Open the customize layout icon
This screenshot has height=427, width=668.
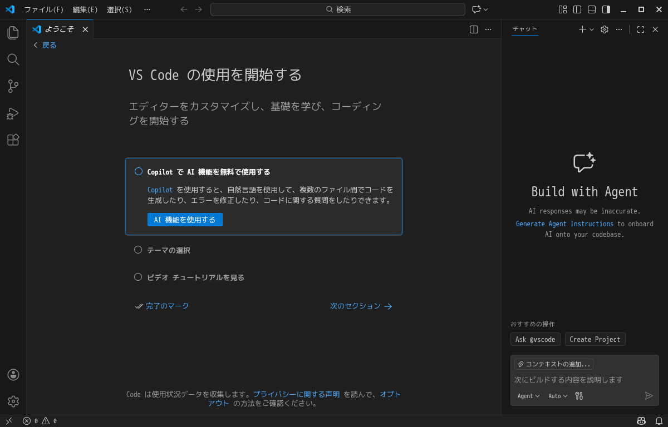point(563,9)
